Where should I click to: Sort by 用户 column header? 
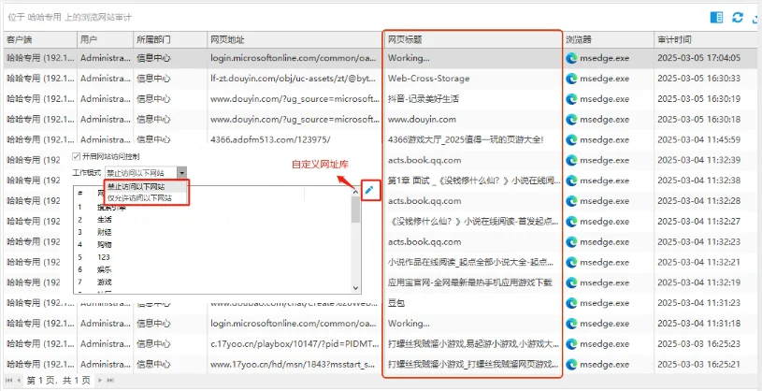[x=105, y=40]
